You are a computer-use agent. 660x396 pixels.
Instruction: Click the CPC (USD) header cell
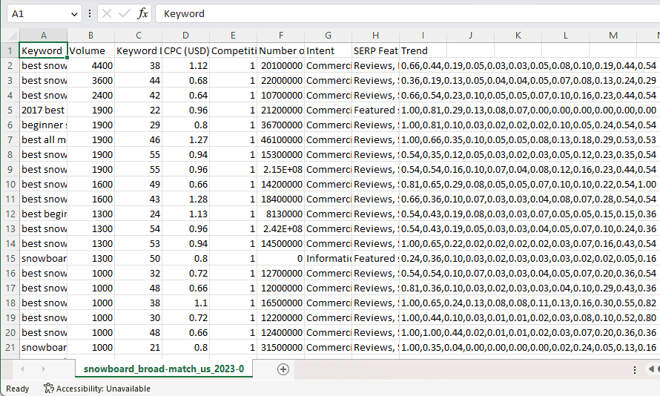pyautogui.click(x=185, y=51)
